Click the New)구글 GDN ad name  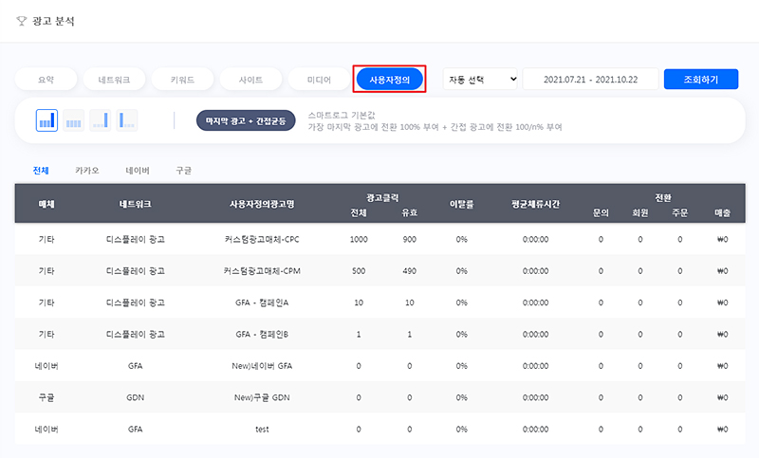[262, 397]
